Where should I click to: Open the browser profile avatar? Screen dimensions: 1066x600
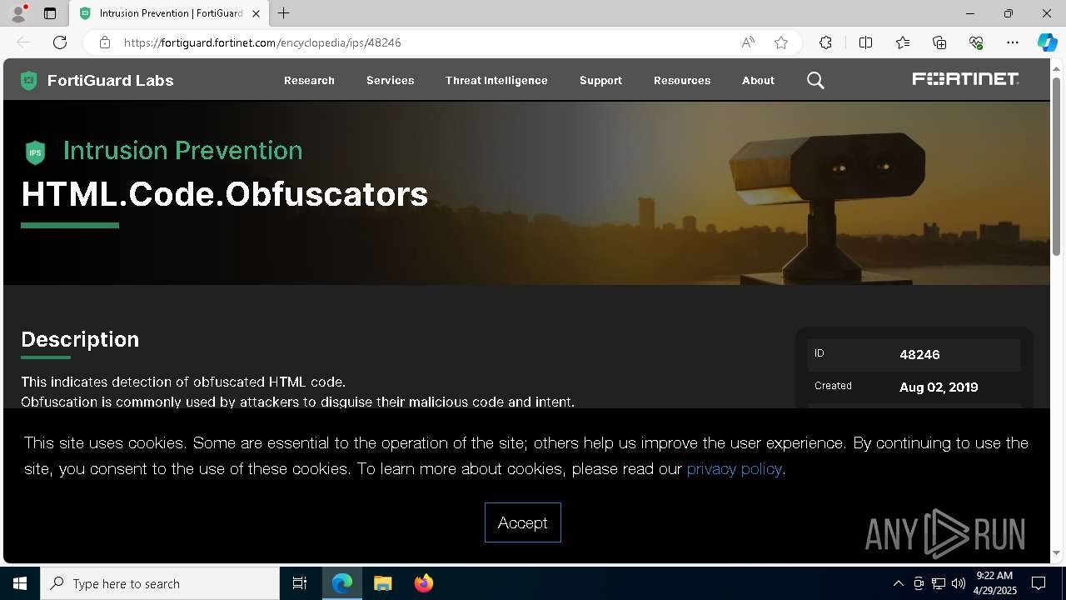[x=18, y=13]
